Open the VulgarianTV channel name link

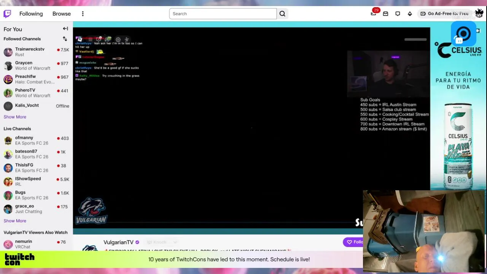pos(118,242)
